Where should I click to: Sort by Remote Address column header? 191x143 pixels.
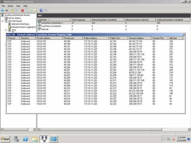[140, 38]
